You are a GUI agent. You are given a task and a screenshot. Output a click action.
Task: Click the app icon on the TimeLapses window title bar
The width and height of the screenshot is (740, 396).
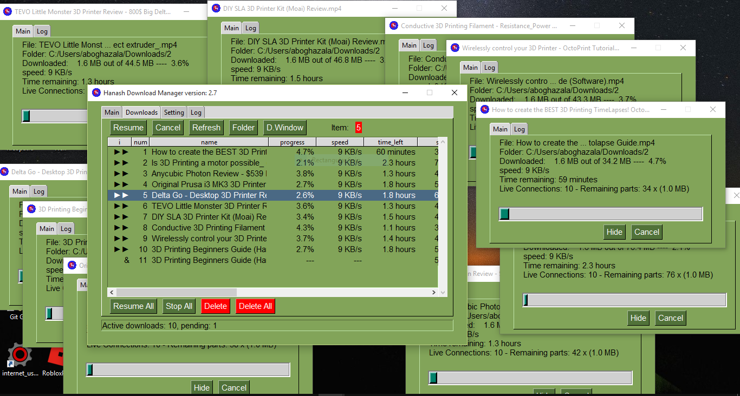tap(484, 109)
